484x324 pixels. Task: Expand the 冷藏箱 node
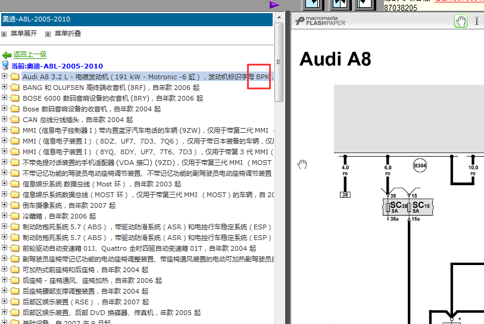tap(4, 216)
